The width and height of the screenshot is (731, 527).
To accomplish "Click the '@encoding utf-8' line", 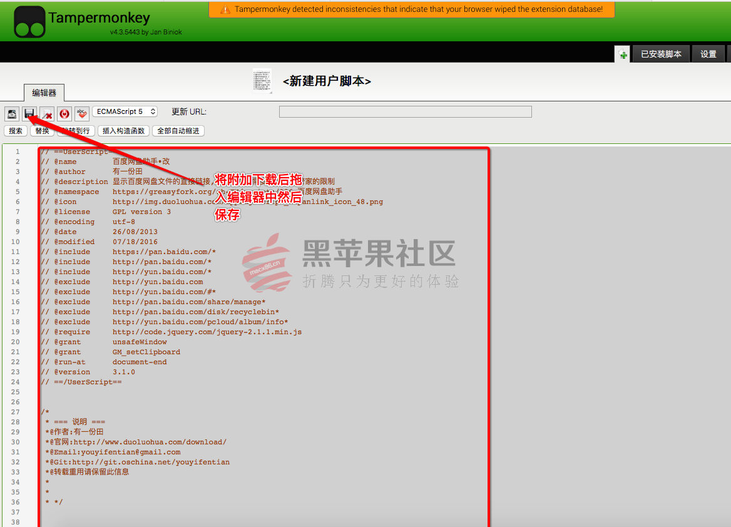I will [88, 222].
